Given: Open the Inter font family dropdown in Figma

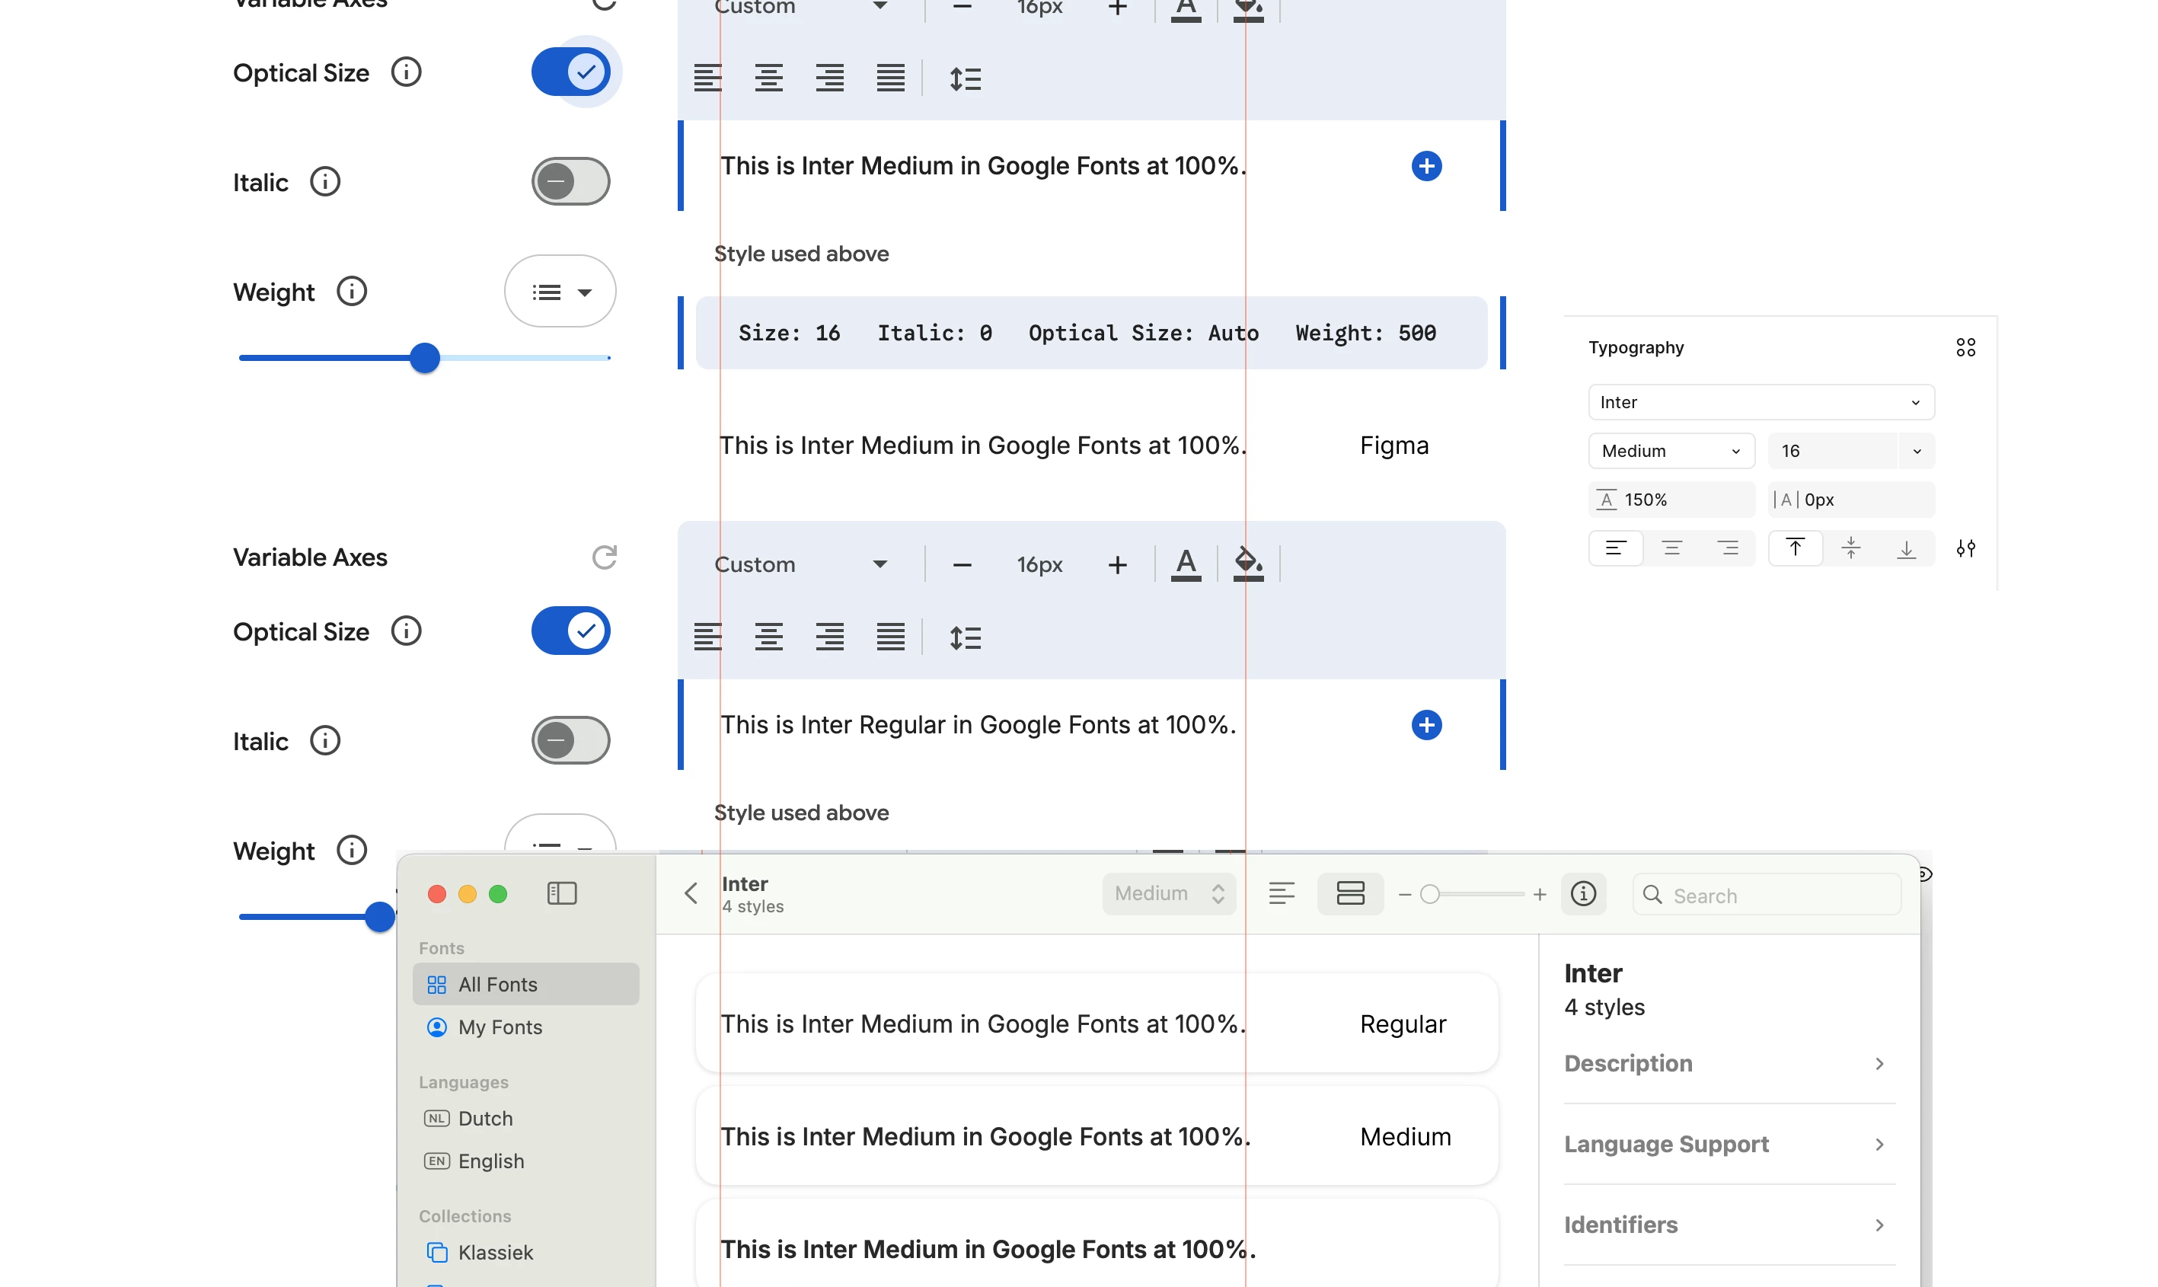Looking at the screenshot, I should [x=1760, y=402].
